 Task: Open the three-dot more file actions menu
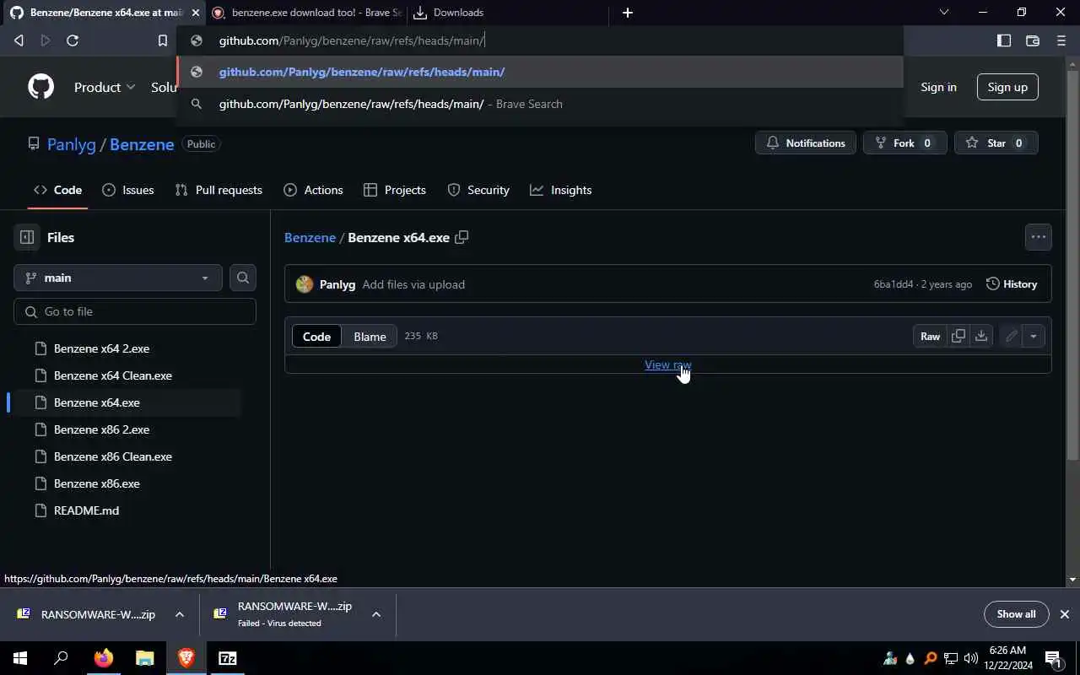click(1039, 237)
